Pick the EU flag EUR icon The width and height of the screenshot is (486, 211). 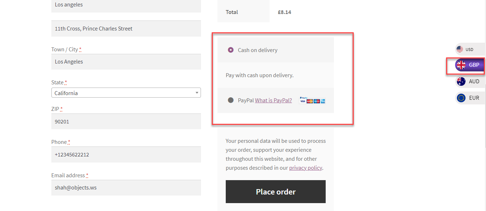point(461,98)
